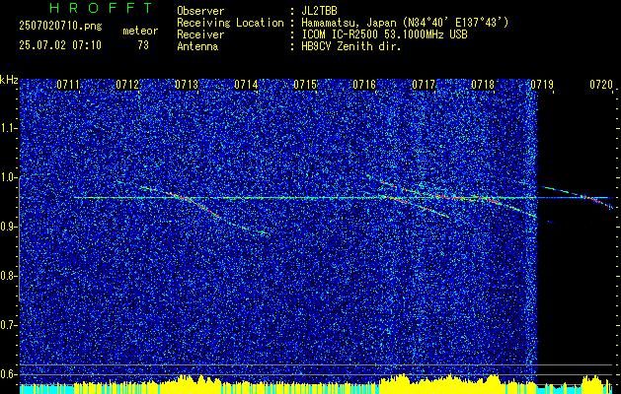Click the observer callsign JL2TBB
Viewport: 621px width, 394px height.
pyautogui.click(x=319, y=11)
